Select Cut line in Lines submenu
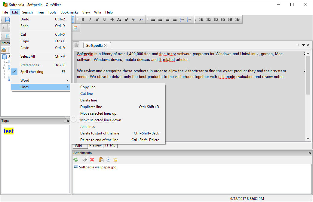The height and width of the screenshot is (202, 313). point(118,94)
